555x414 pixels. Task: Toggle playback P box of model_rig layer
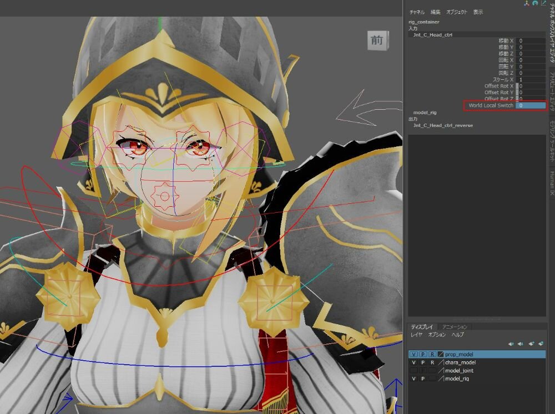[423, 379]
